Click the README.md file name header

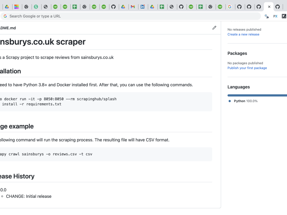click(x=8, y=28)
